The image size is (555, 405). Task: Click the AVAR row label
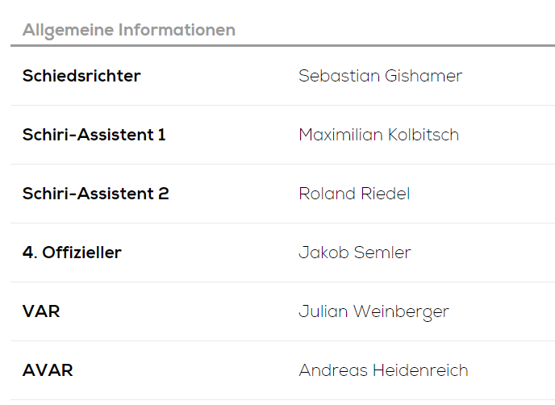click(48, 370)
